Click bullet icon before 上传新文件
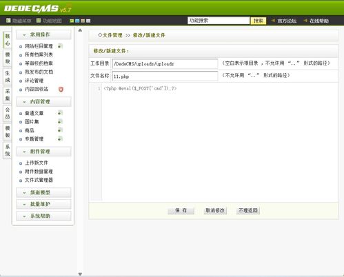 pyautogui.click(x=21, y=163)
